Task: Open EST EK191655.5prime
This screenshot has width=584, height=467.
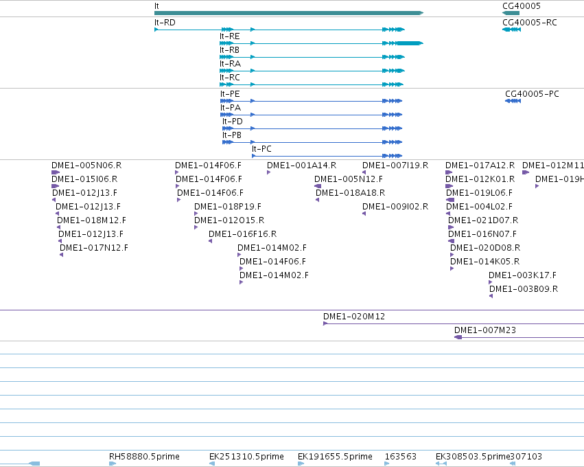Action: (335, 457)
